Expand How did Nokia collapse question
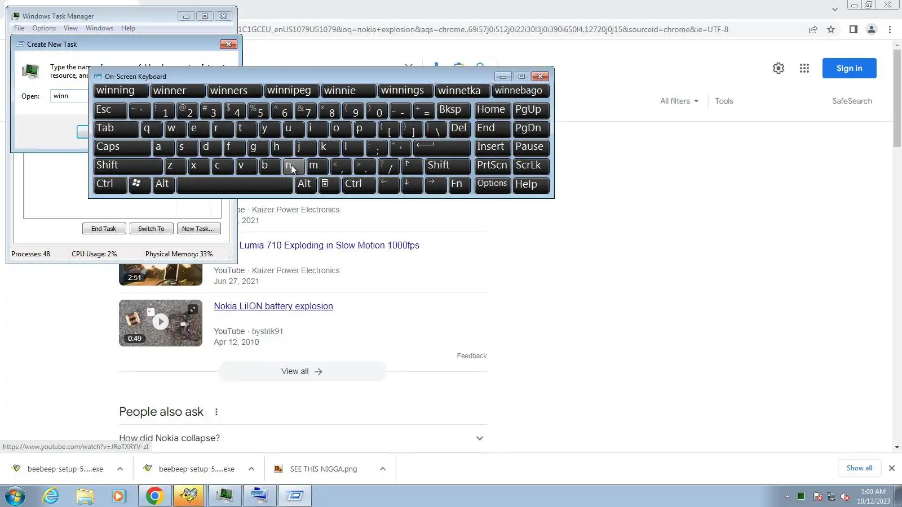Screen dimensions: 902x507 click(x=303, y=438)
